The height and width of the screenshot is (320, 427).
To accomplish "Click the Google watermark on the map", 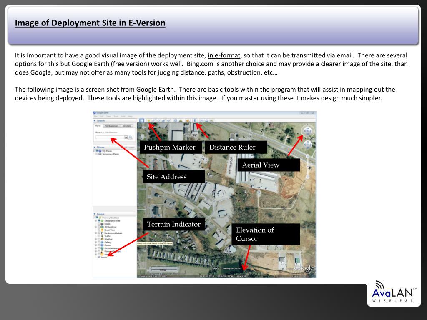I will pos(304,268).
